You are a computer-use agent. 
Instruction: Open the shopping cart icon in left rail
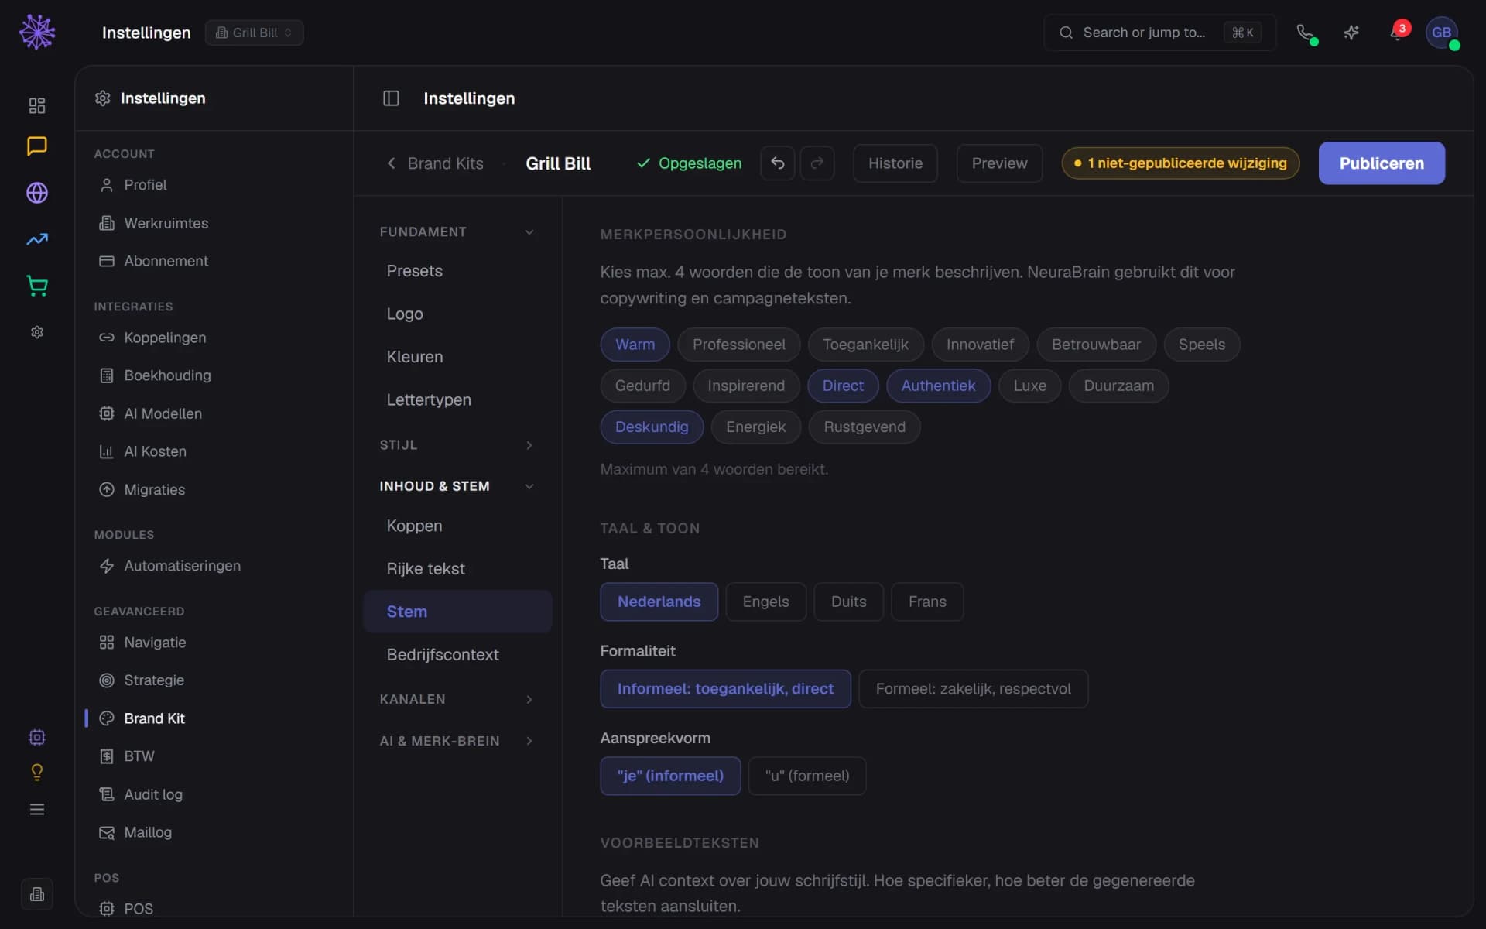37,286
